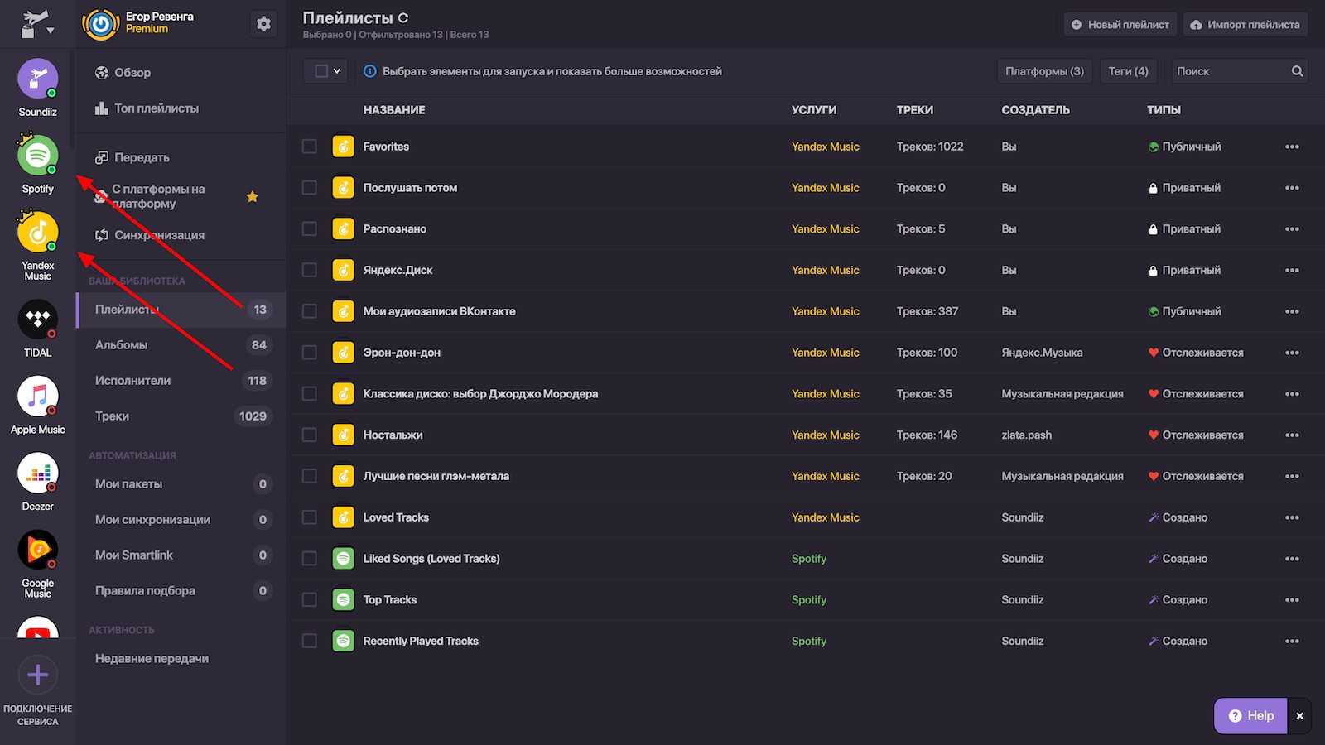Open Мои Smartlink in sidebar

(181, 555)
